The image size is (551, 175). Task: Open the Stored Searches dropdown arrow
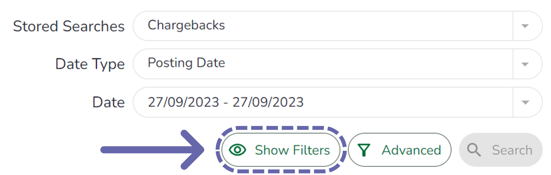[525, 26]
